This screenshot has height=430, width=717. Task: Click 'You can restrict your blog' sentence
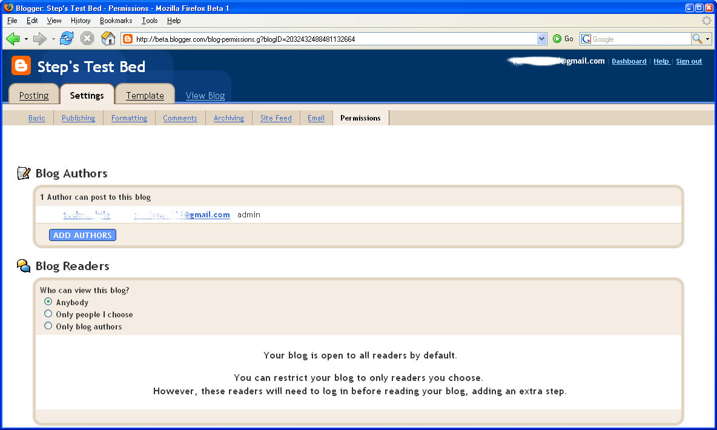(358, 378)
